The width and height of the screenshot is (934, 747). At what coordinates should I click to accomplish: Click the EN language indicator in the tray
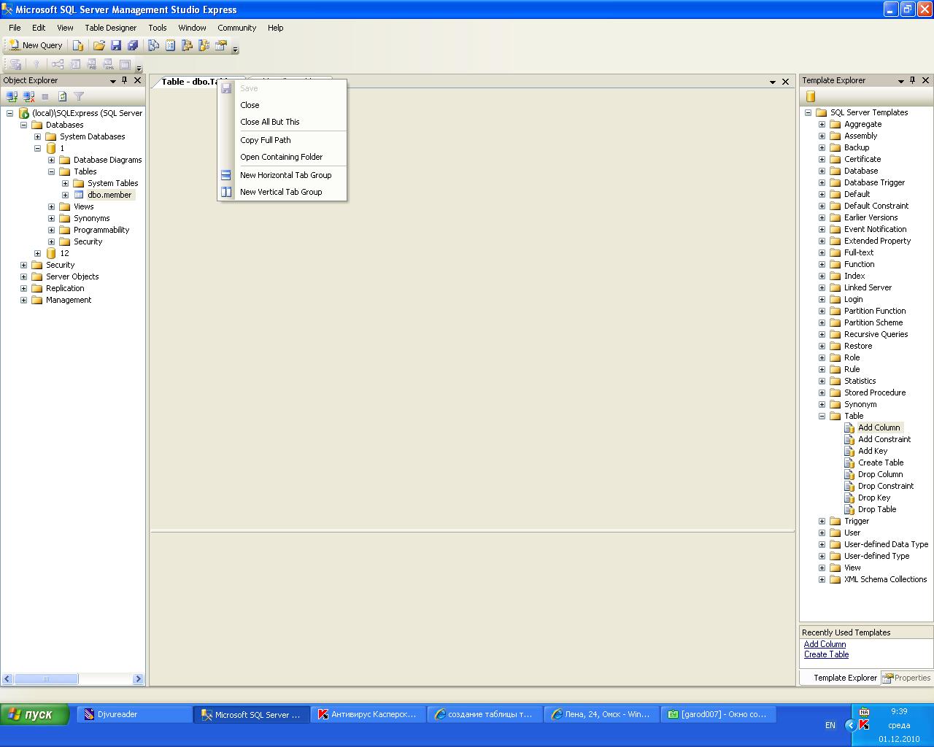[x=830, y=725]
